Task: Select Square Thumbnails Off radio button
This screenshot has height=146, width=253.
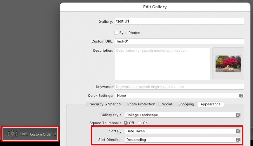Action: tap(126, 123)
